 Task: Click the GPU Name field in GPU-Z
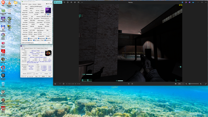click(x=36, y=6)
